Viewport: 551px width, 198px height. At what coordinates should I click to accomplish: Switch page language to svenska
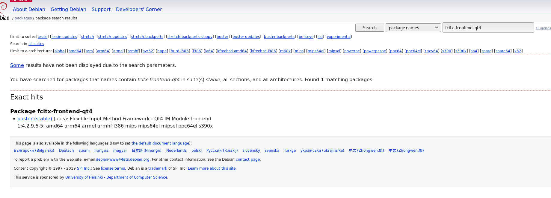point(272,151)
